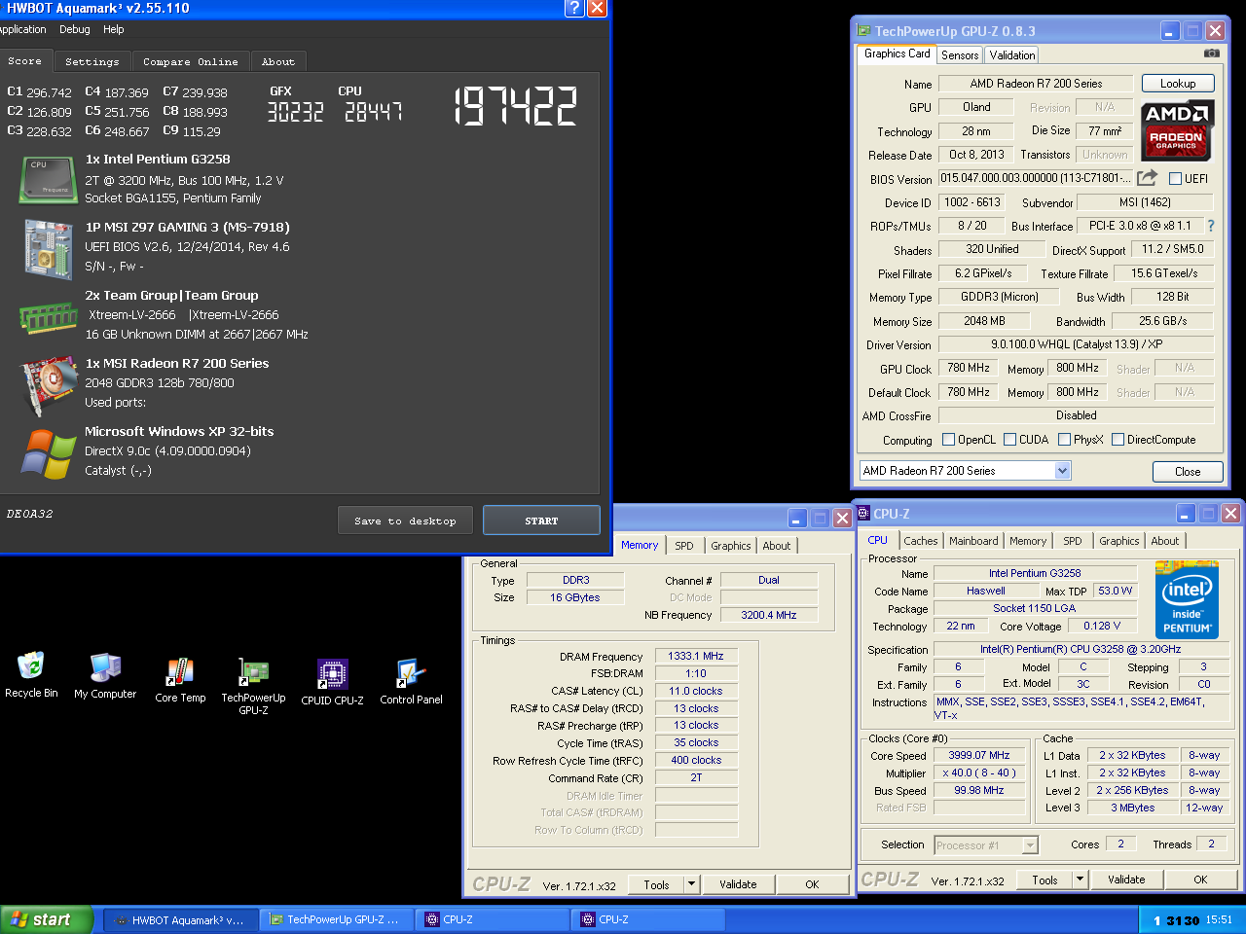Viewport: 1246px width, 934px height.
Task: Open the Help menu in Aquamark
Action: (x=114, y=29)
